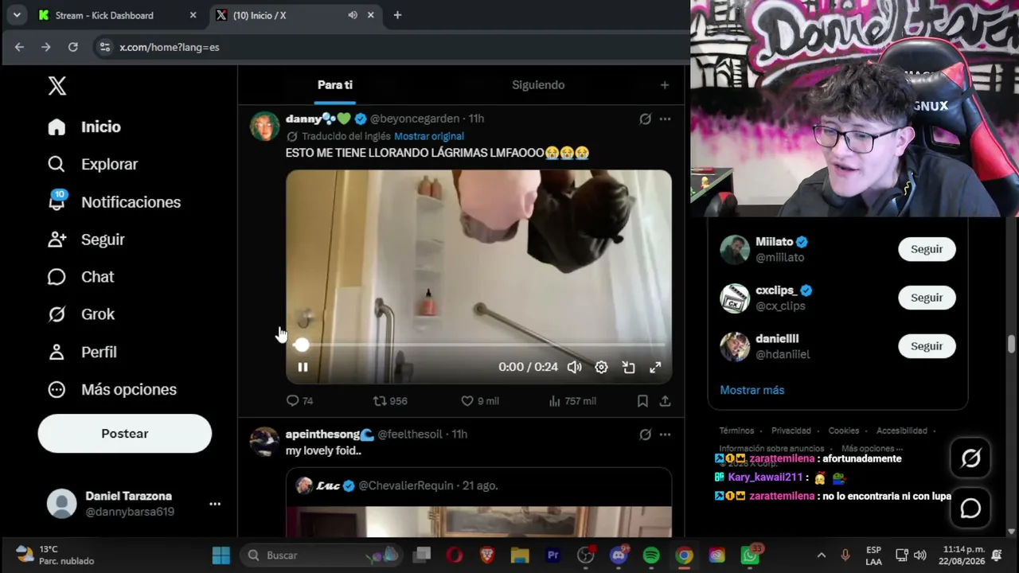Viewport: 1019px width, 573px height.
Task: Open WhatsApp from the taskbar
Action: click(751, 555)
